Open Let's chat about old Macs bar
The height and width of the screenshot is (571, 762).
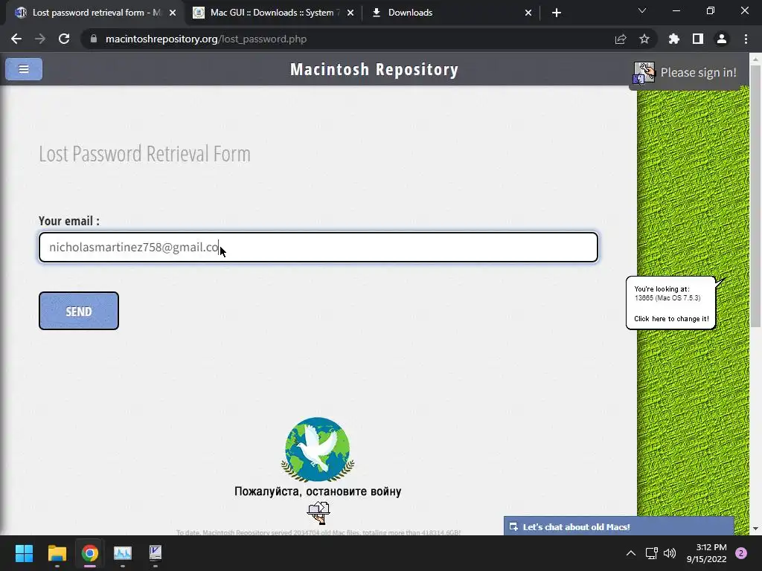click(618, 526)
